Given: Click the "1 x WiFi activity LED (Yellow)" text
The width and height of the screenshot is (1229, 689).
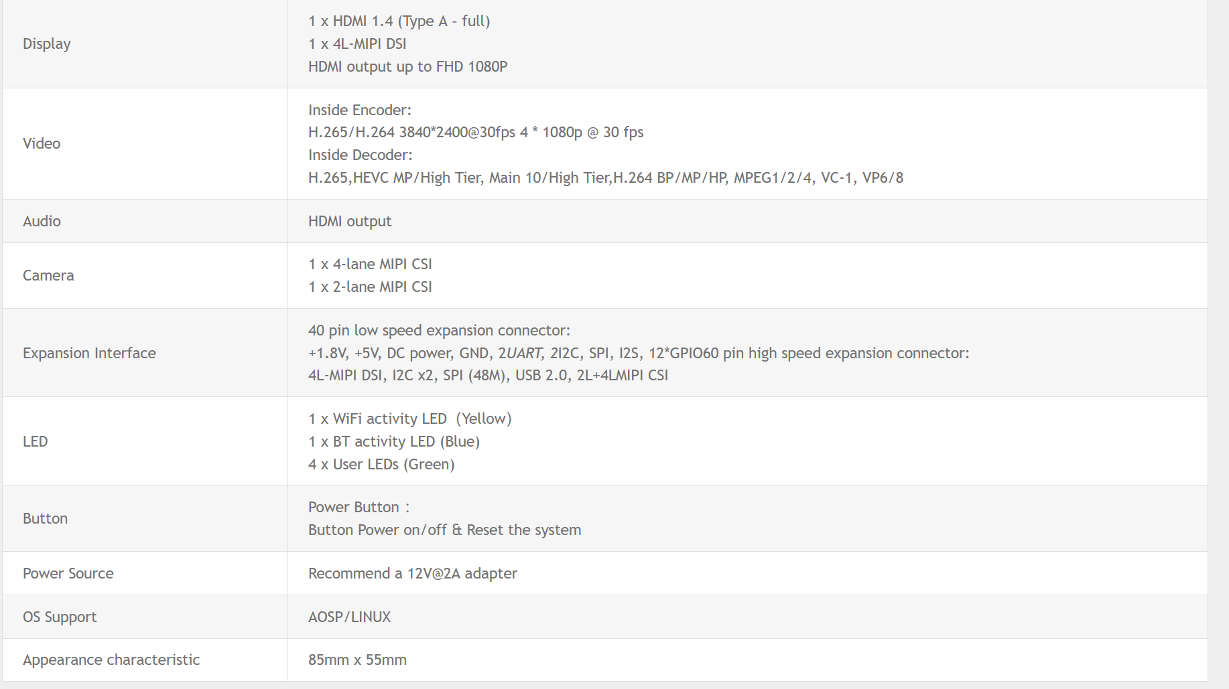Looking at the screenshot, I should coord(409,418).
